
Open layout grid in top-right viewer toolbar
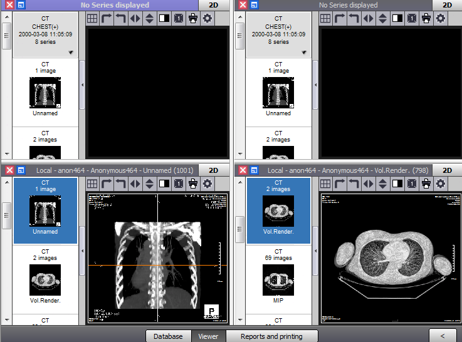click(x=325, y=19)
